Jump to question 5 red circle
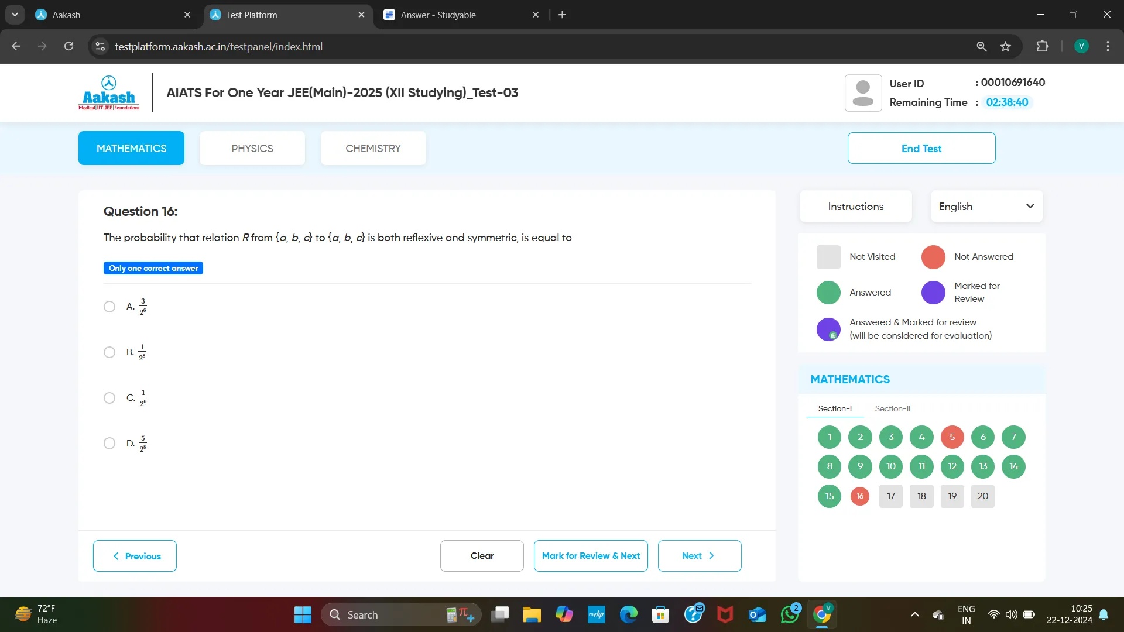 pos(952,437)
